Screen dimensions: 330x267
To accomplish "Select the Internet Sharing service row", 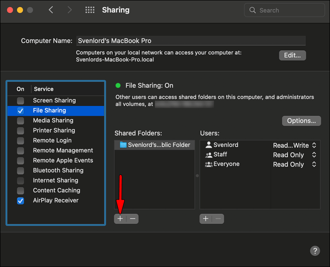I will (x=56, y=180).
